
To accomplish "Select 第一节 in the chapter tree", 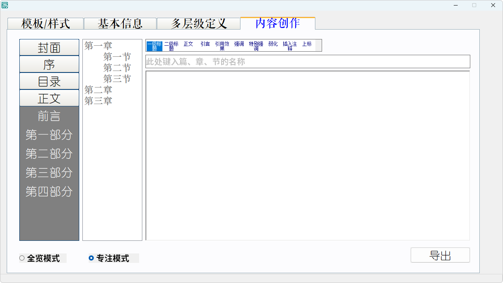I will [117, 57].
